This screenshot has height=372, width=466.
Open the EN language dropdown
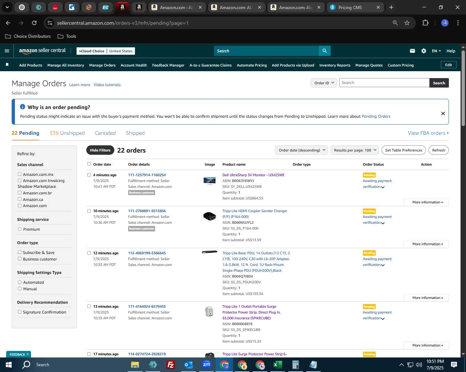click(436, 51)
